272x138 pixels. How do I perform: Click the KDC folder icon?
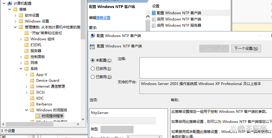[x=32, y=98]
